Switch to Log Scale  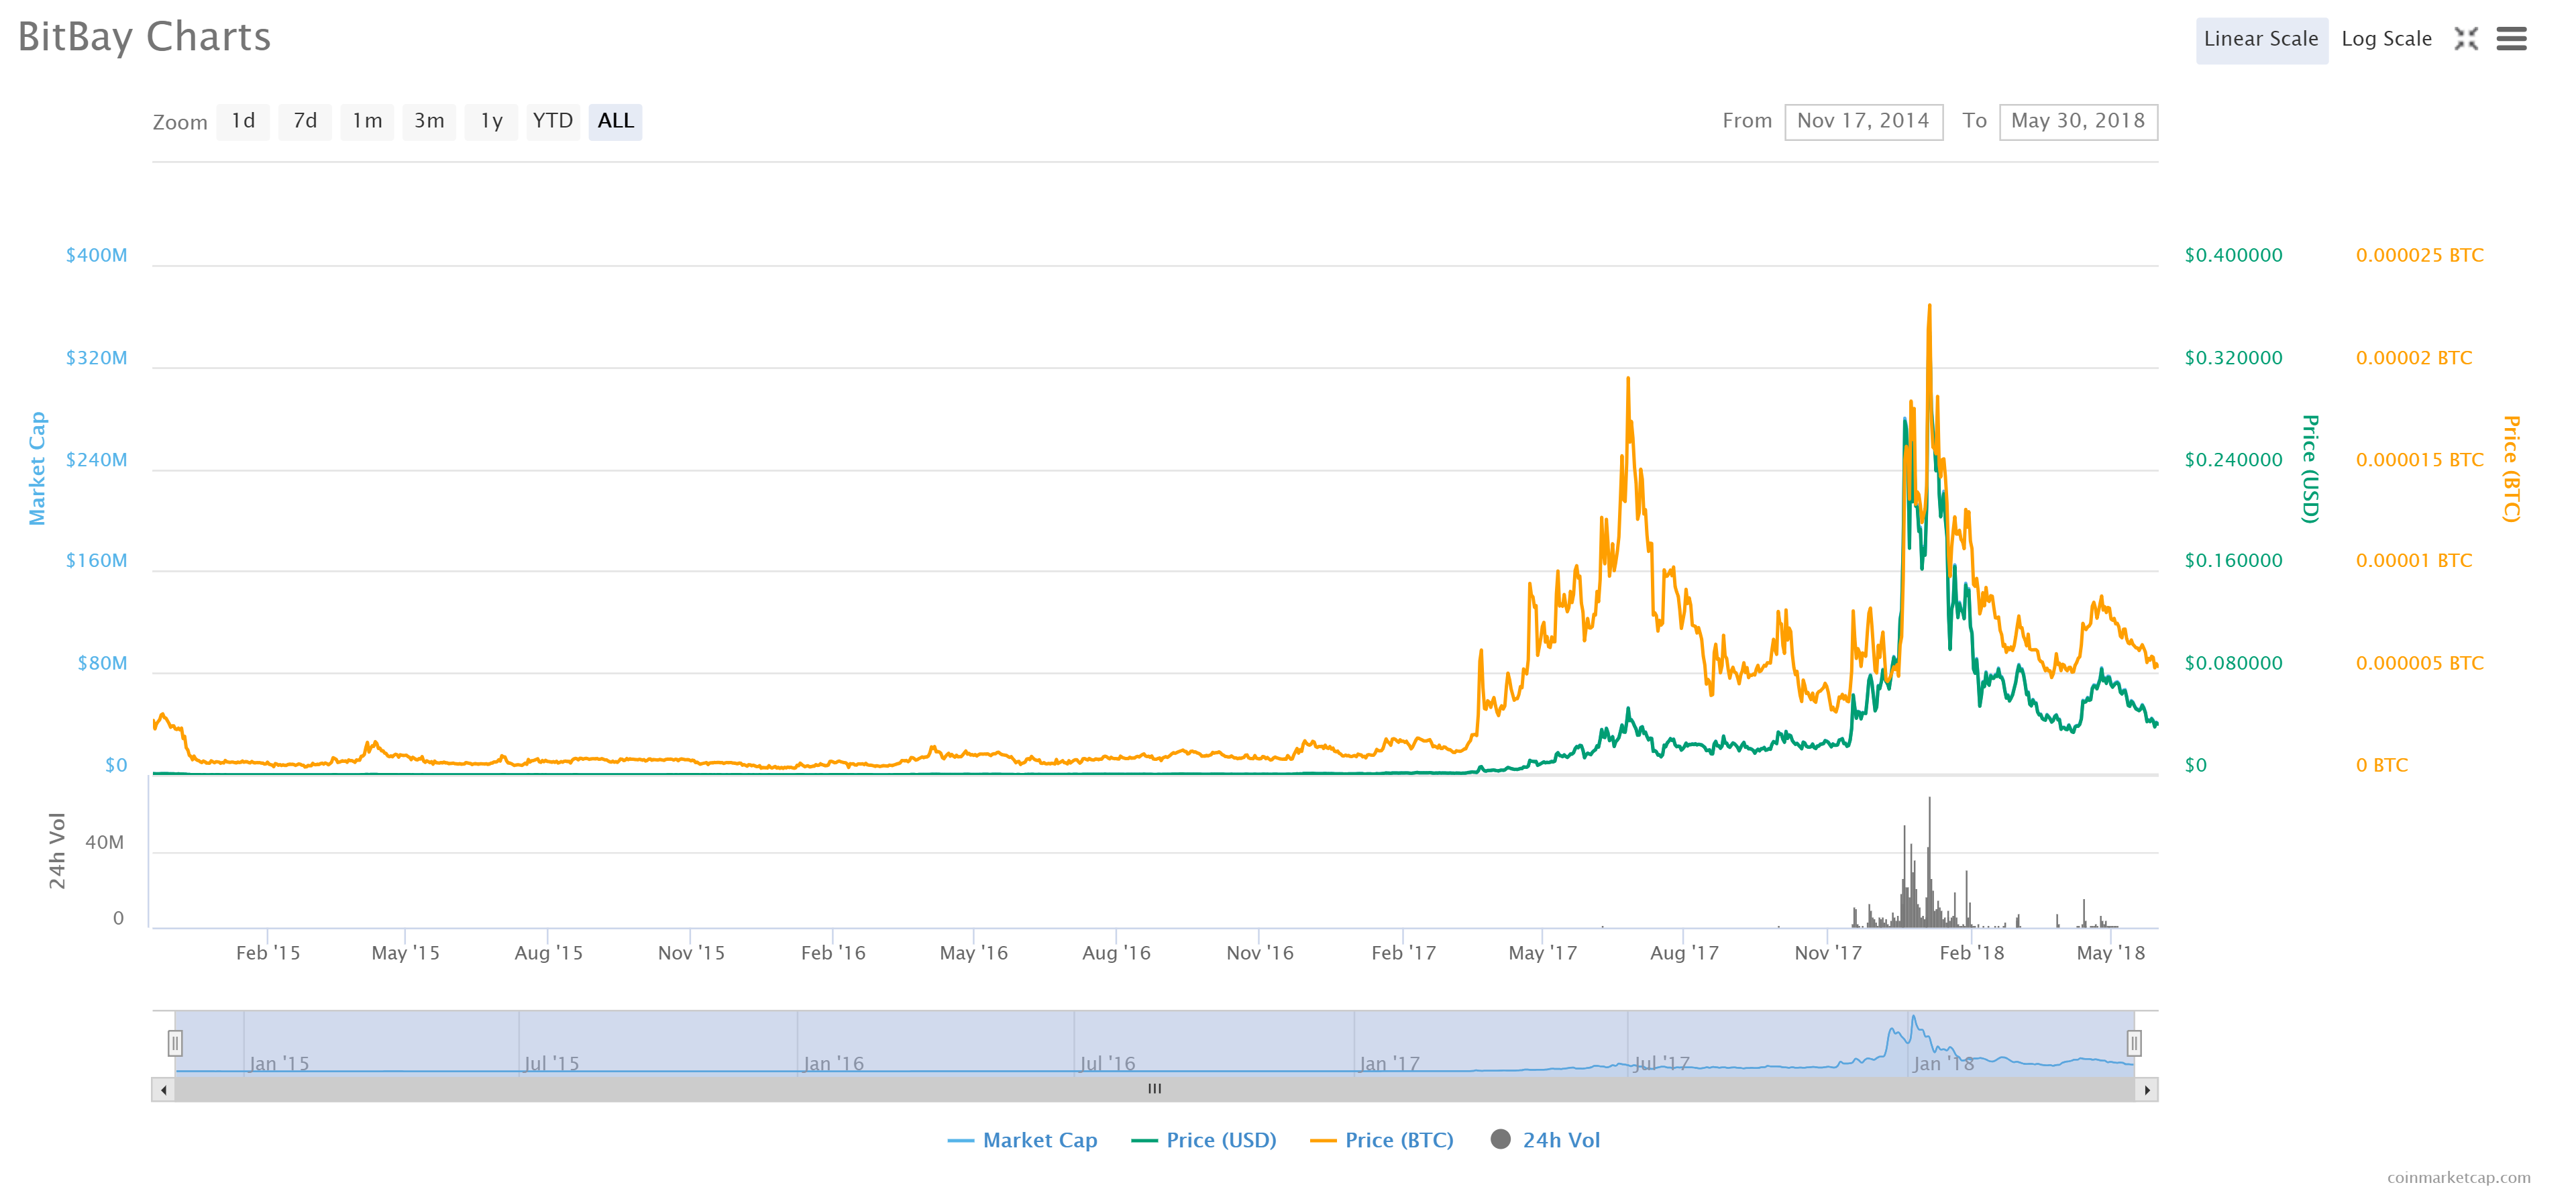pos(2386,39)
